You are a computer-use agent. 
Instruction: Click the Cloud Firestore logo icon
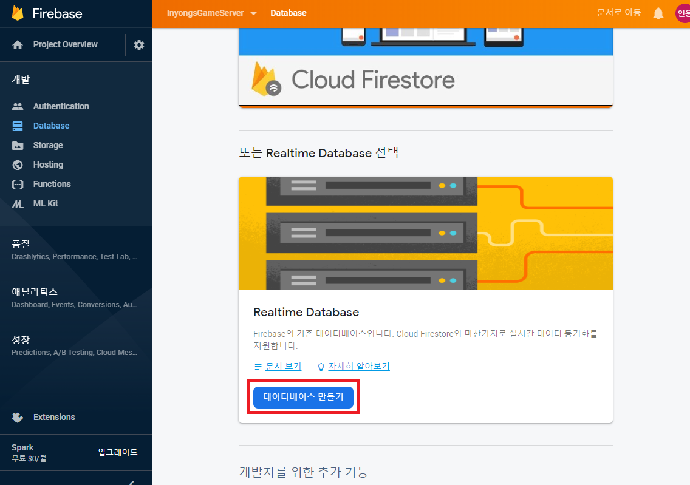(266, 79)
